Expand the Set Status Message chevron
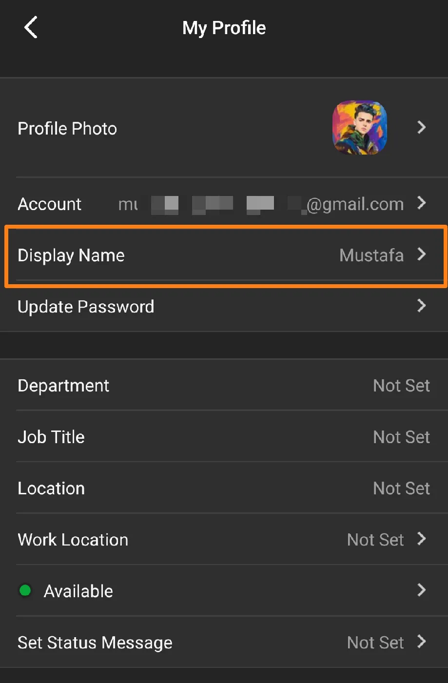 click(x=422, y=642)
